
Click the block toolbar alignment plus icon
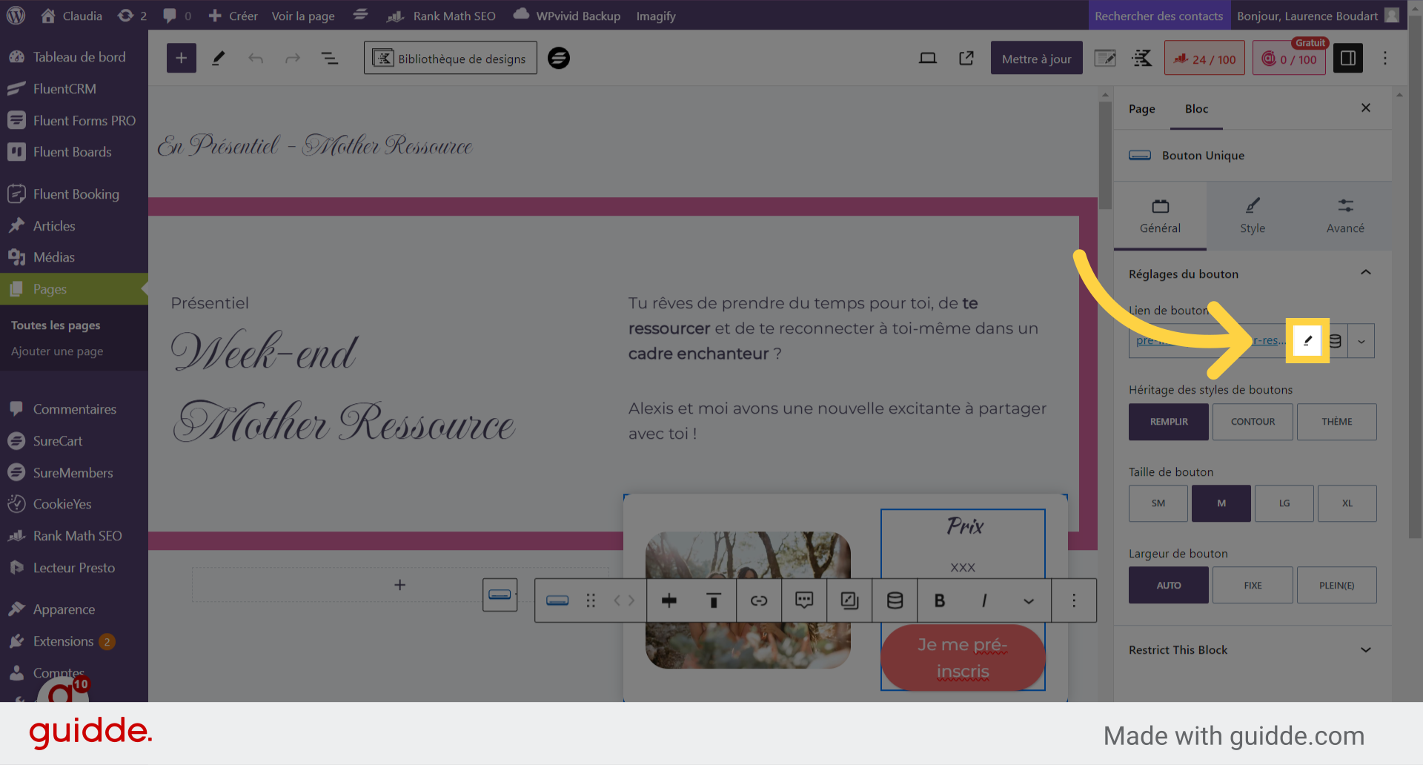point(669,600)
